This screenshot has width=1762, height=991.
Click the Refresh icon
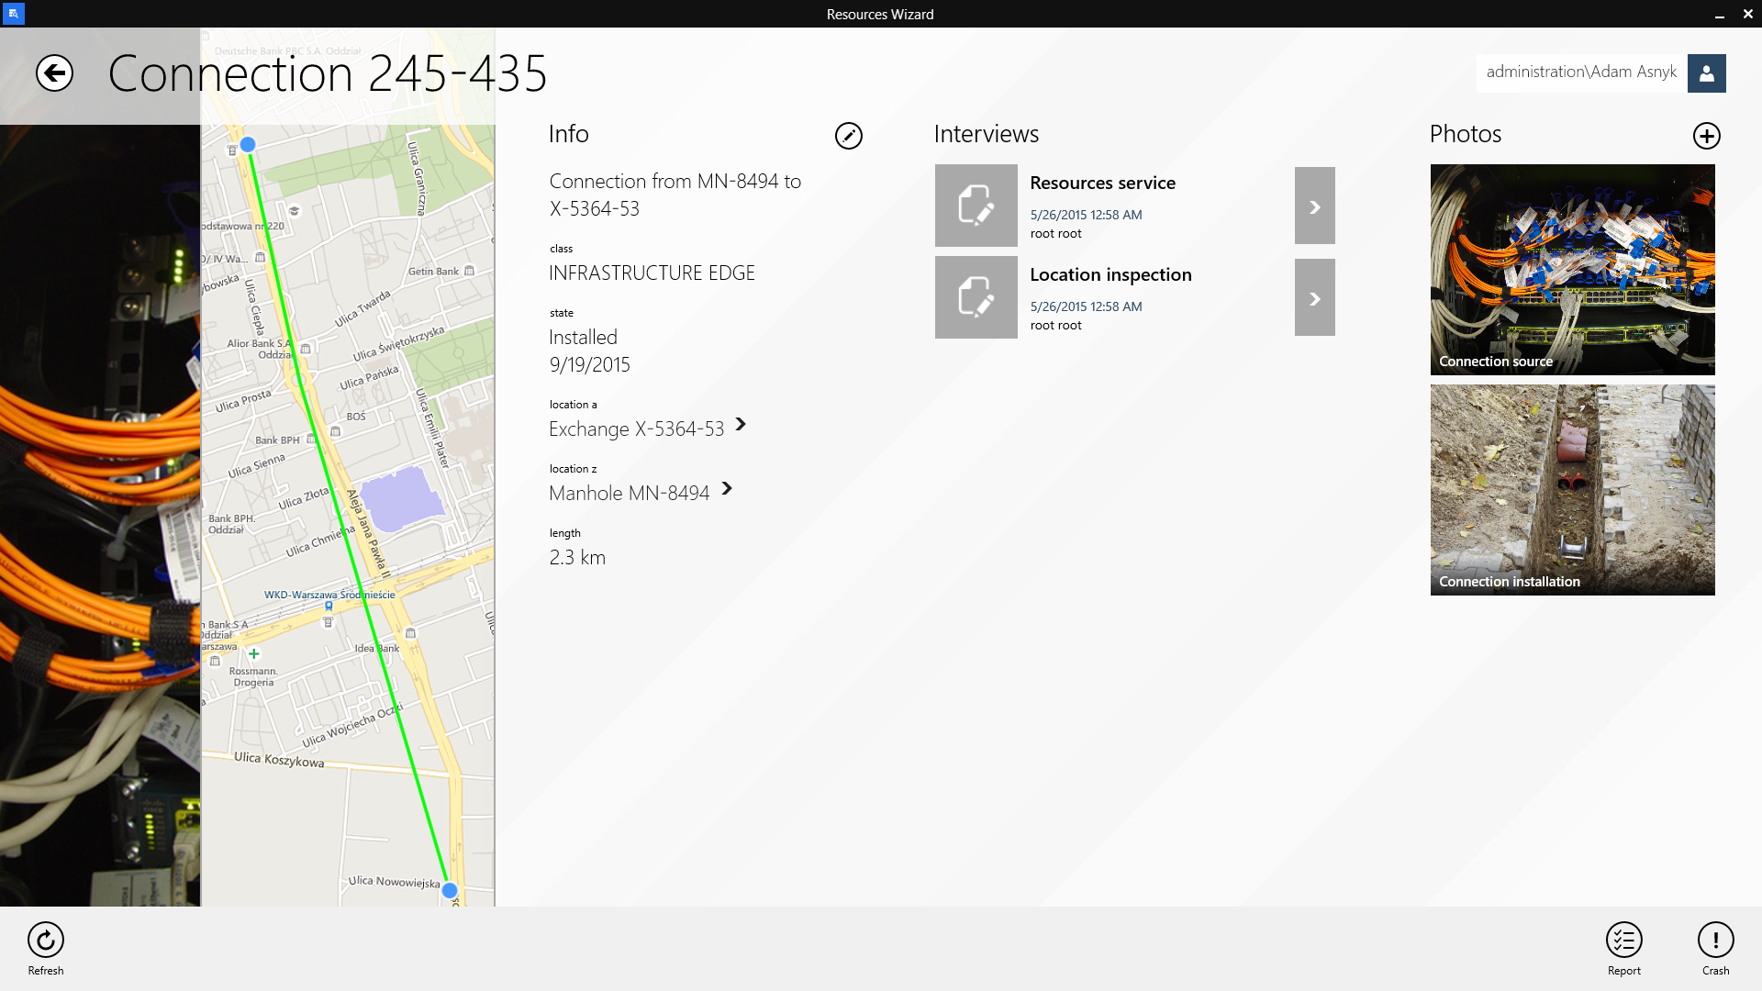[x=46, y=941]
